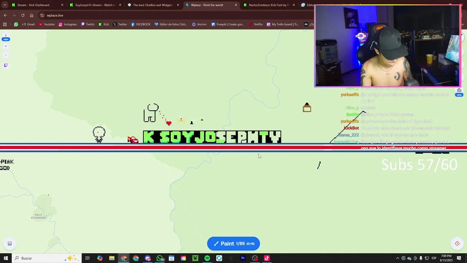Open the apps grid in bookmarks bar
The image size is (467, 263).
pos(5,24)
